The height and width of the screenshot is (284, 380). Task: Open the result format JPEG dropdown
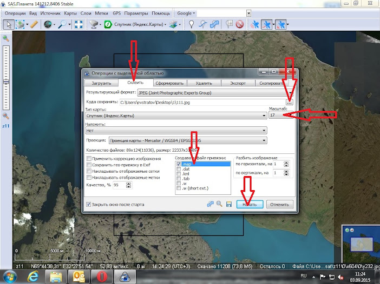[215, 93]
